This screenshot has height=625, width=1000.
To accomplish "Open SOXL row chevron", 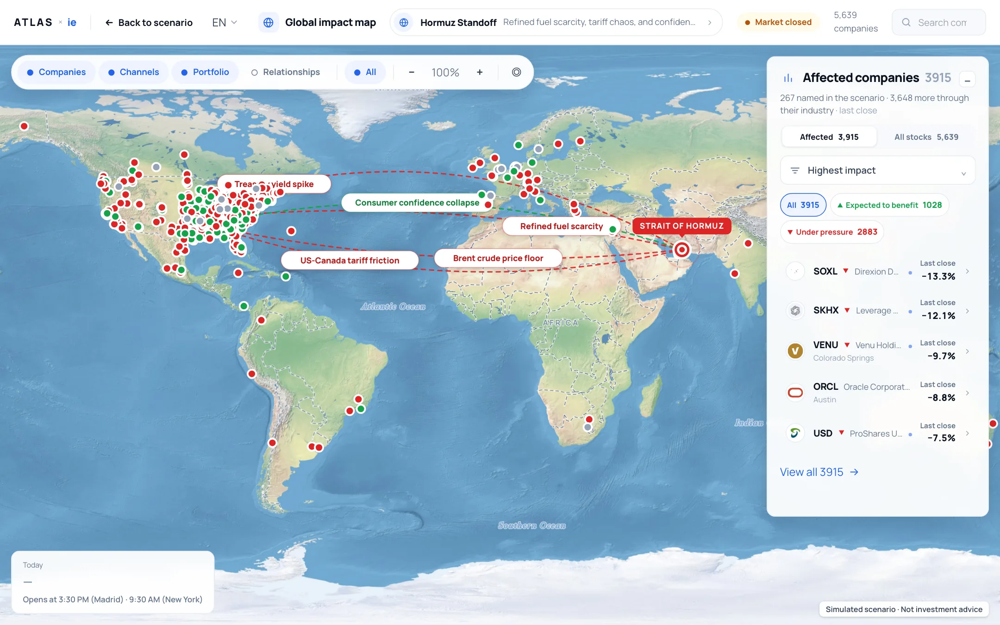I will pyautogui.click(x=968, y=271).
